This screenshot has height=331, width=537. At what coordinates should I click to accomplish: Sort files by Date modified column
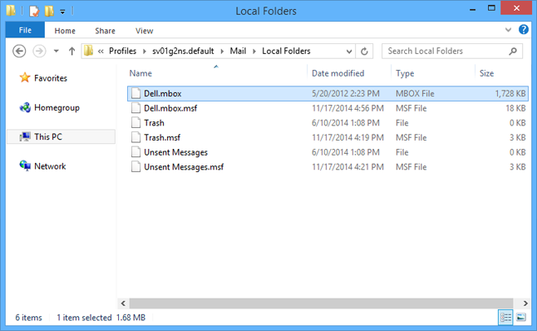(x=337, y=73)
